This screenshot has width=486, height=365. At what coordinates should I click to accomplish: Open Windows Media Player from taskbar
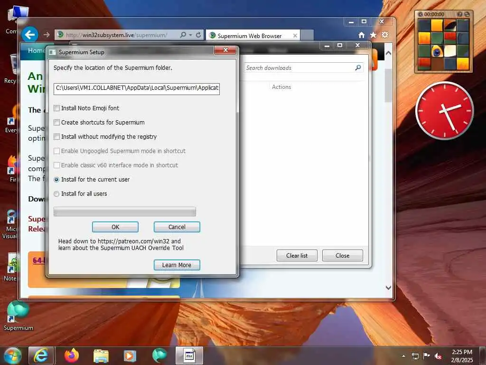coord(130,356)
